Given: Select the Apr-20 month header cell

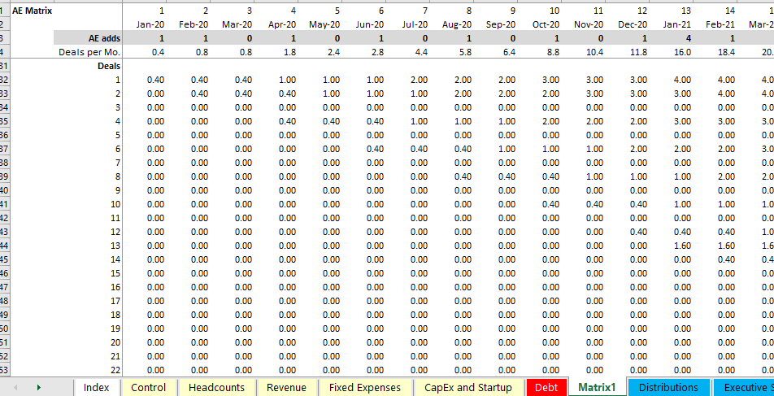Looking at the screenshot, I should pos(283,24).
